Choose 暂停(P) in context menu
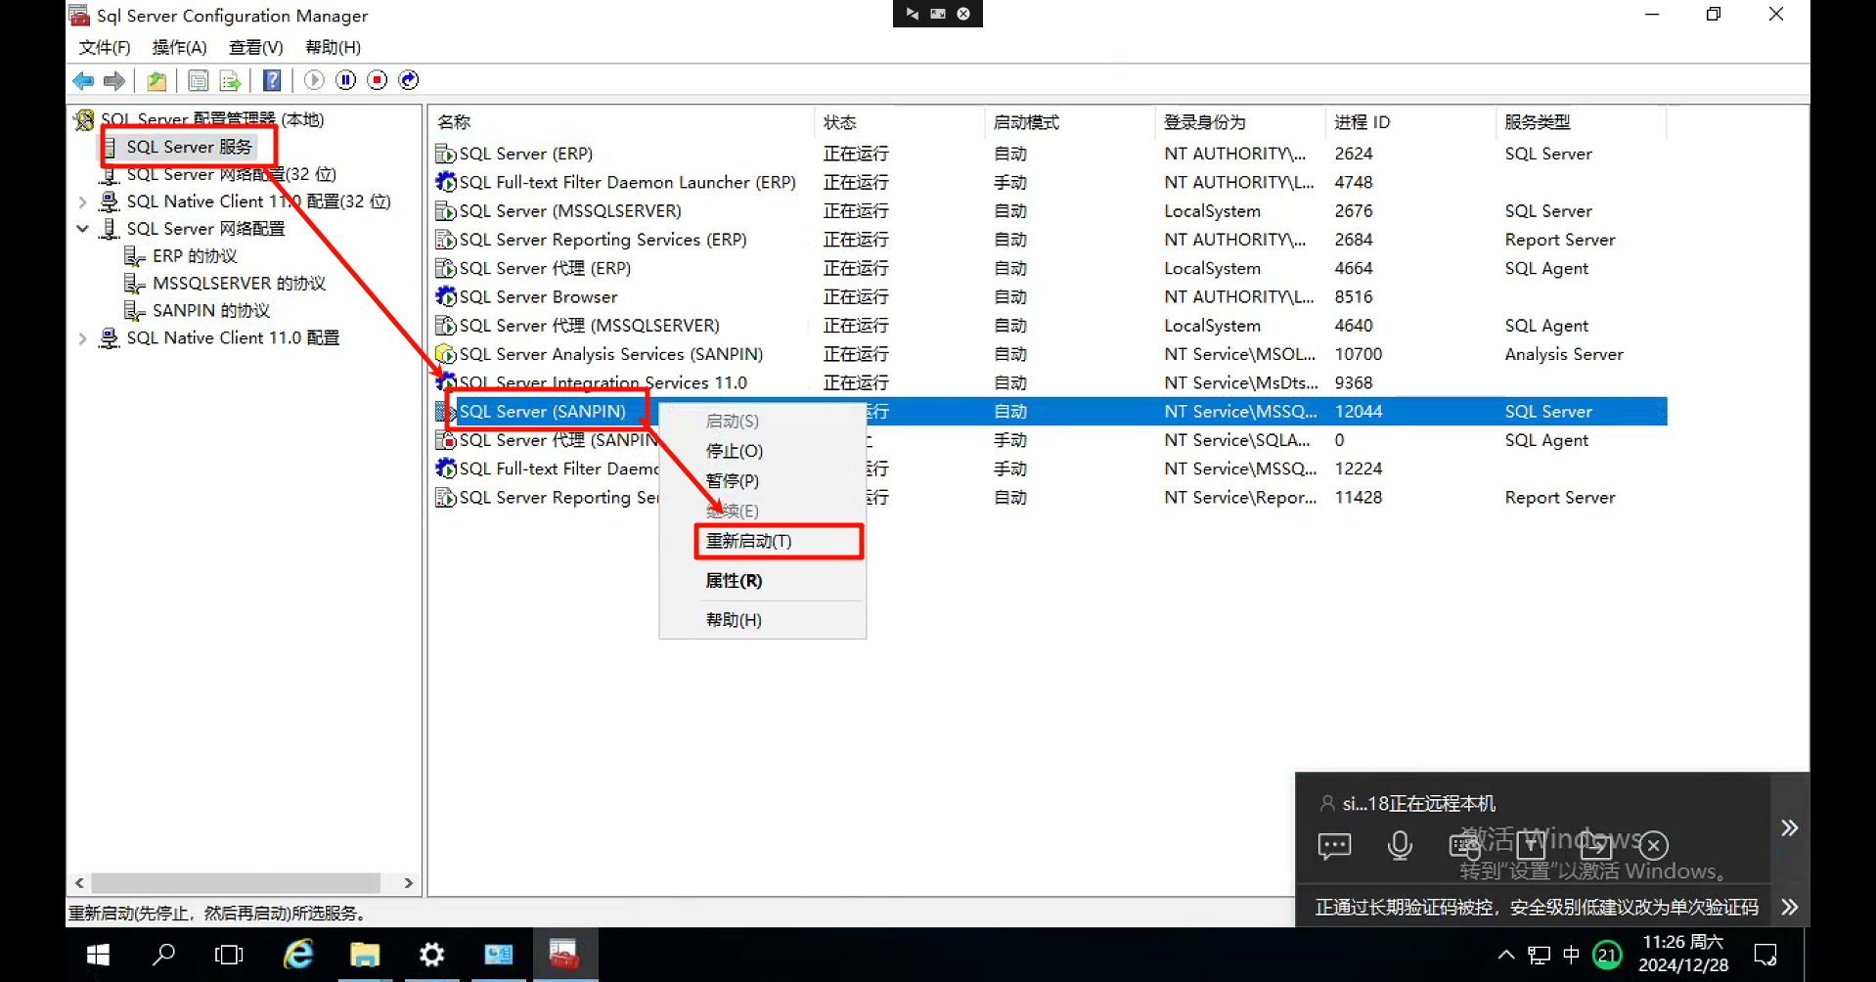1876x982 pixels. [x=762, y=481]
